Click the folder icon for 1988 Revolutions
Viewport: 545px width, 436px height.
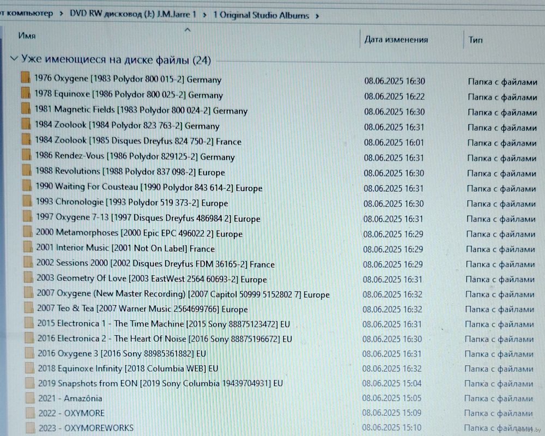click(27, 170)
